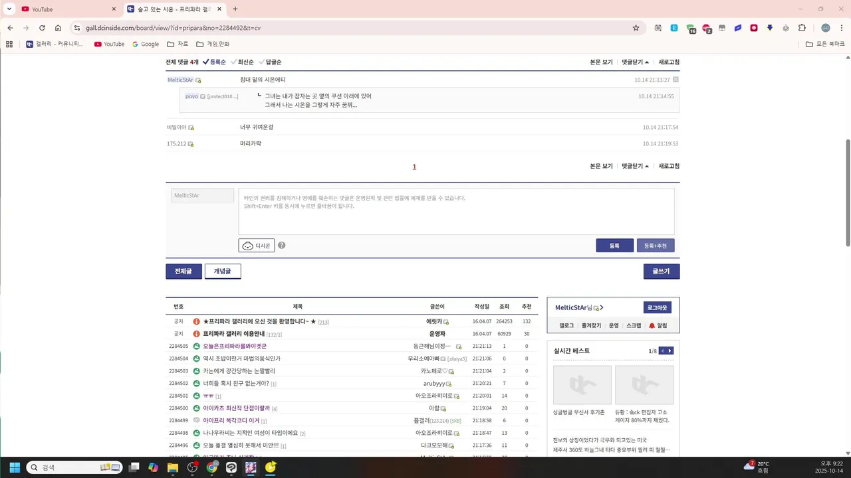Click upper 새로고침 comments refresh
The width and height of the screenshot is (851, 478).
pyautogui.click(x=669, y=62)
